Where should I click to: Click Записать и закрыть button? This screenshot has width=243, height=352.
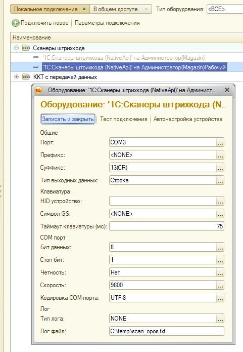[68, 119]
